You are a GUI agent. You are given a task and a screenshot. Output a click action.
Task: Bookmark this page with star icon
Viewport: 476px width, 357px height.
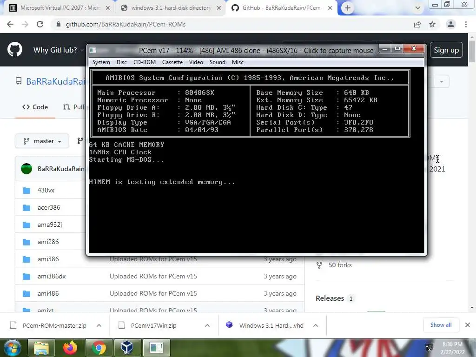(432, 24)
